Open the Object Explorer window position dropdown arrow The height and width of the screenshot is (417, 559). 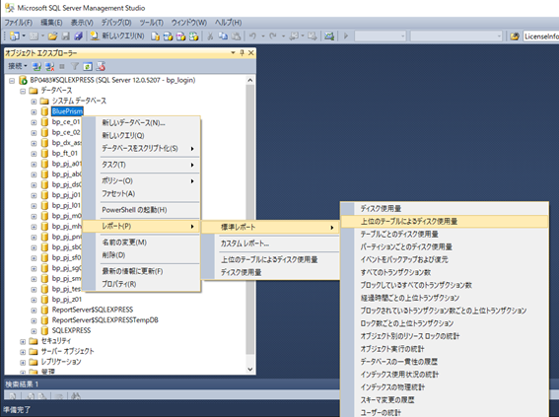(233, 53)
